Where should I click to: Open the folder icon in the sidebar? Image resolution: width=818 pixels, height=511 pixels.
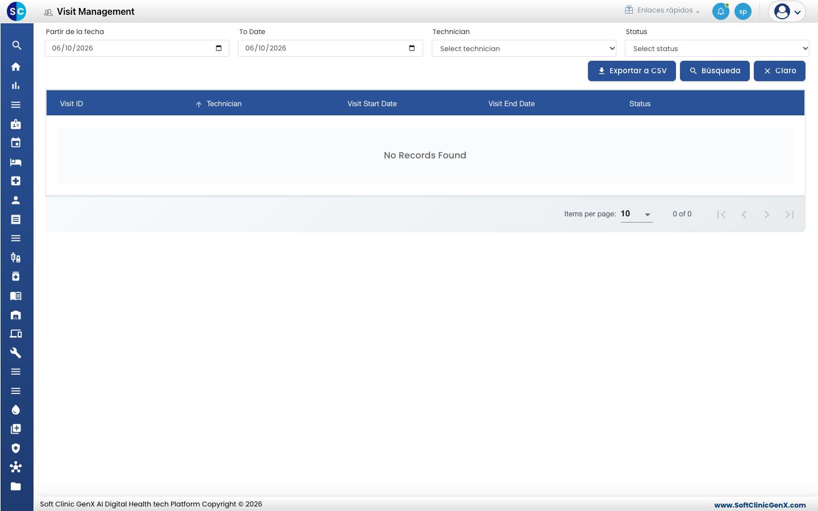[x=16, y=486]
